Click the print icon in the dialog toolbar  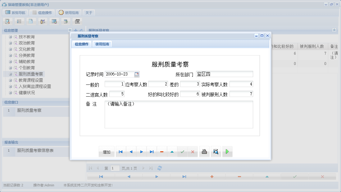click(204, 151)
